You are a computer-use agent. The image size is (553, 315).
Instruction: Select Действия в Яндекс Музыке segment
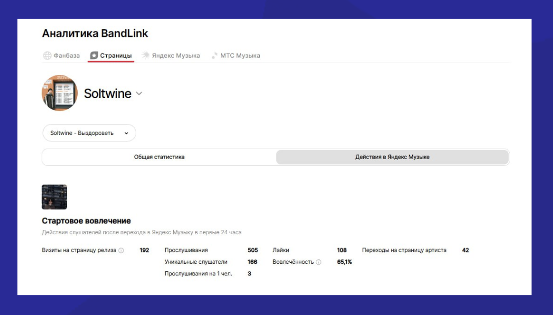click(x=392, y=157)
